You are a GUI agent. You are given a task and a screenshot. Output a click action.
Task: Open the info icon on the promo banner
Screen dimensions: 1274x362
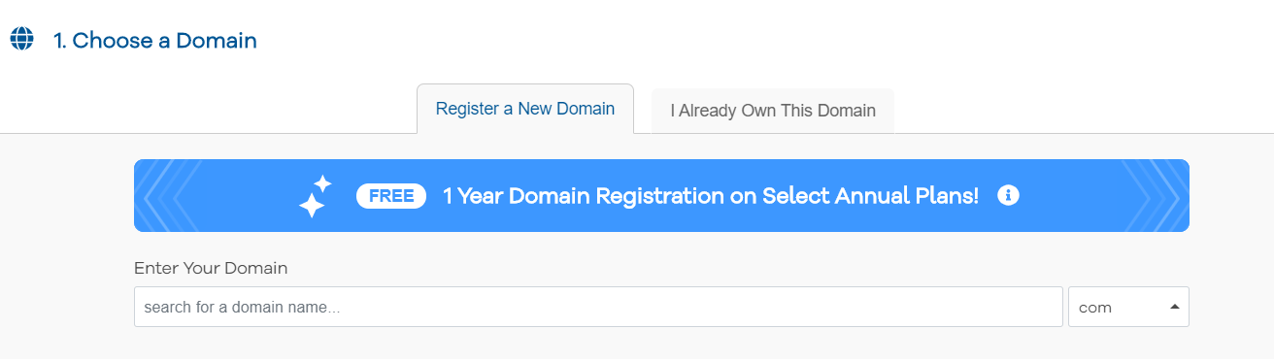click(x=1008, y=195)
